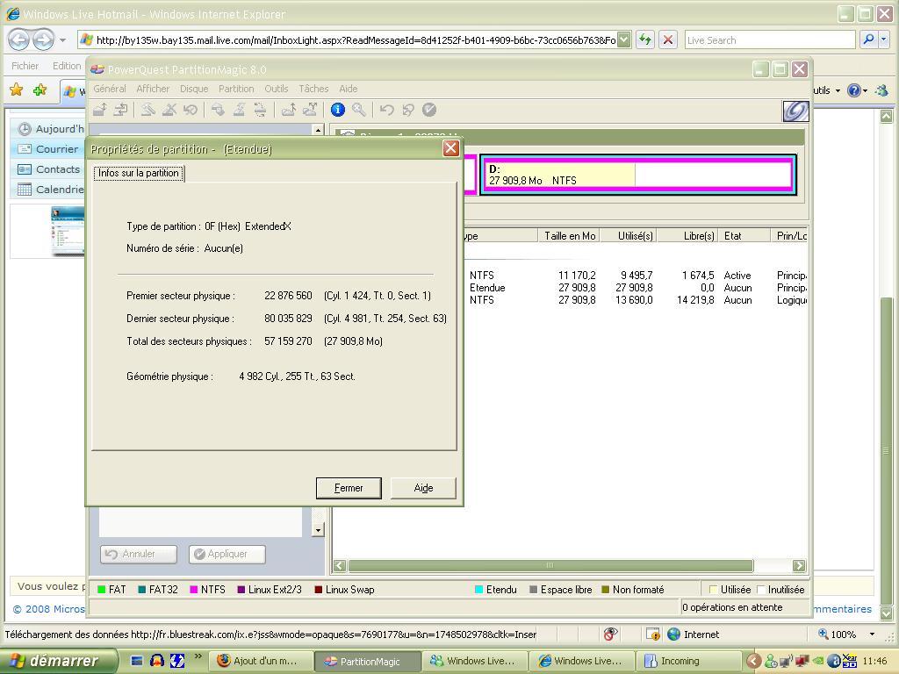Open the IE zoom level dropdown
This screenshot has width=899, height=674.
[872, 634]
